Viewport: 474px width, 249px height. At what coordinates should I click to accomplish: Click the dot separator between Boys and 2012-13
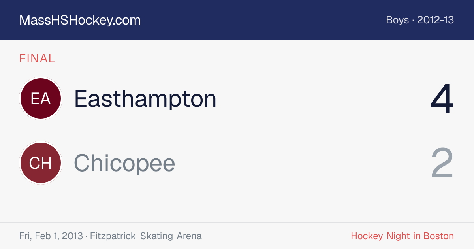[413, 20]
